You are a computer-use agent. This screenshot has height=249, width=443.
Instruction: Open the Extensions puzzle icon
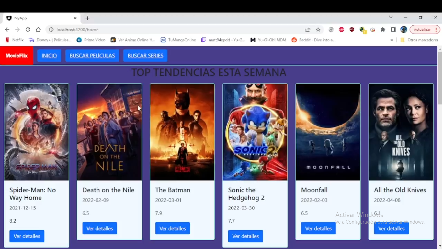pos(383,30)
